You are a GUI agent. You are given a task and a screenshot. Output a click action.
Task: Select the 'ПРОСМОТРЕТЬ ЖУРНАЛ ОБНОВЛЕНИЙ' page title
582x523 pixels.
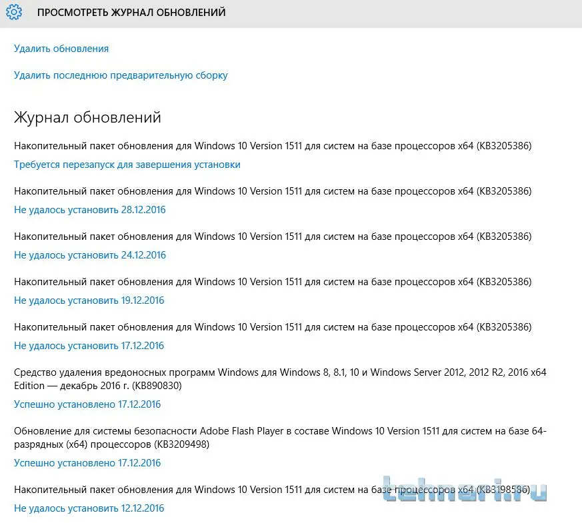pos(131,12)
